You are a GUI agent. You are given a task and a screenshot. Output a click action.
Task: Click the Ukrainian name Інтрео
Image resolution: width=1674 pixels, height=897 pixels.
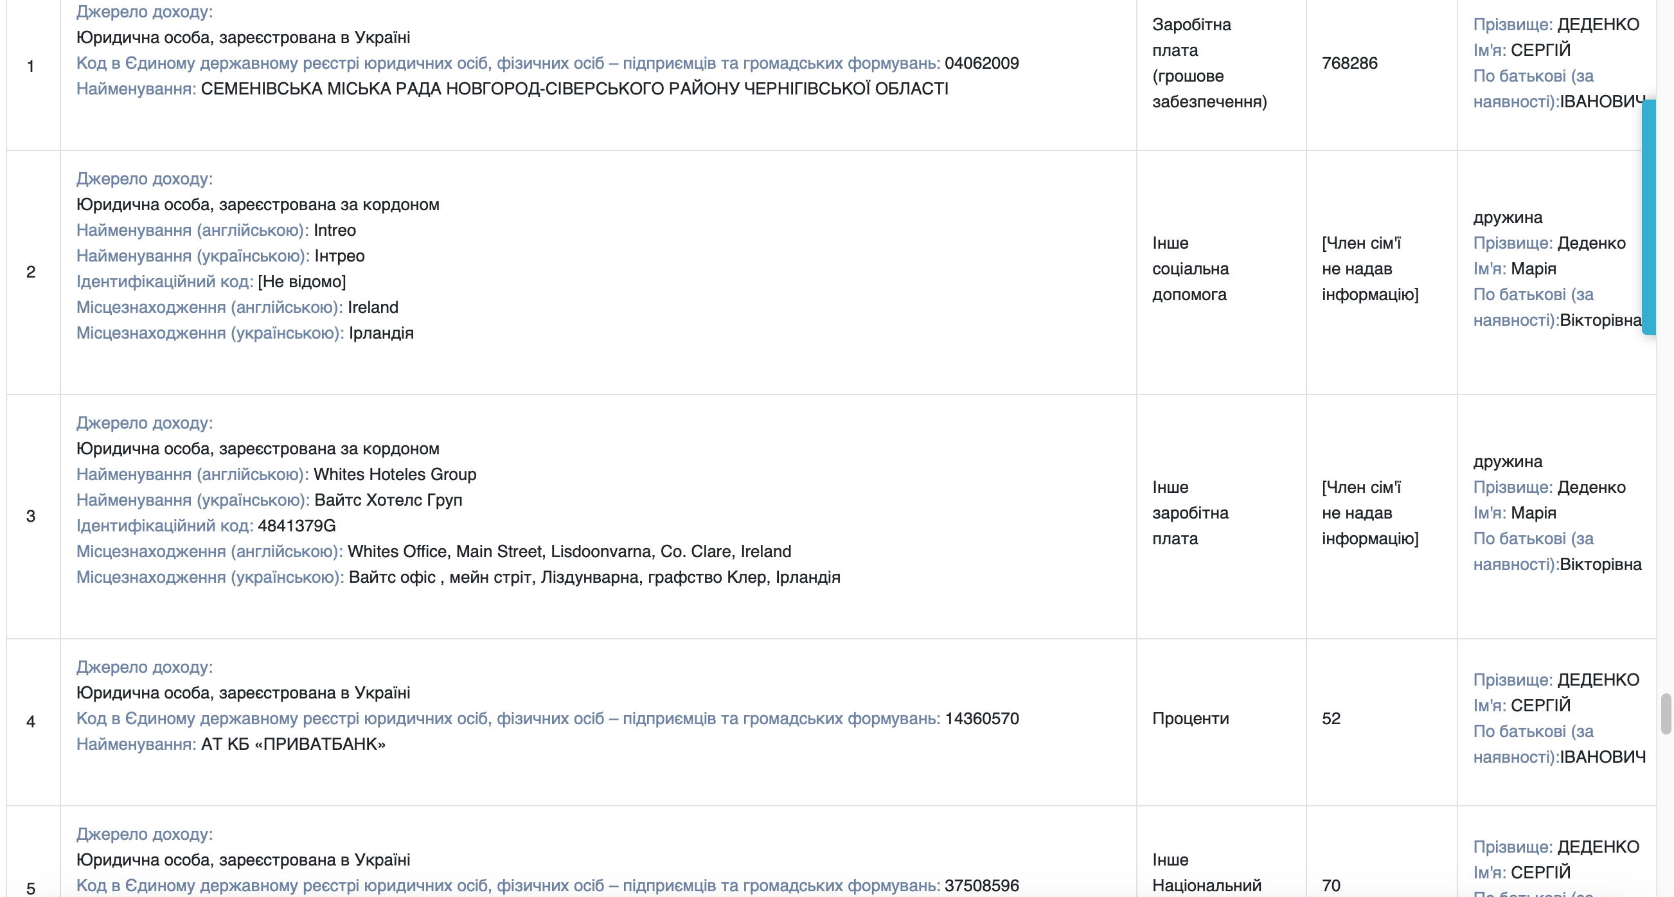pos(339,256)
